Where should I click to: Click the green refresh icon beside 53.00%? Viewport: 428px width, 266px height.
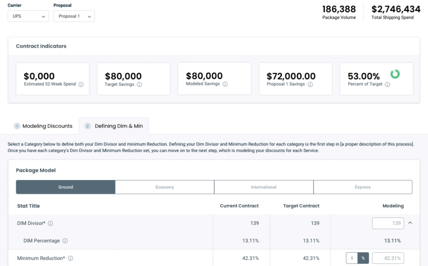click(396, 74)
